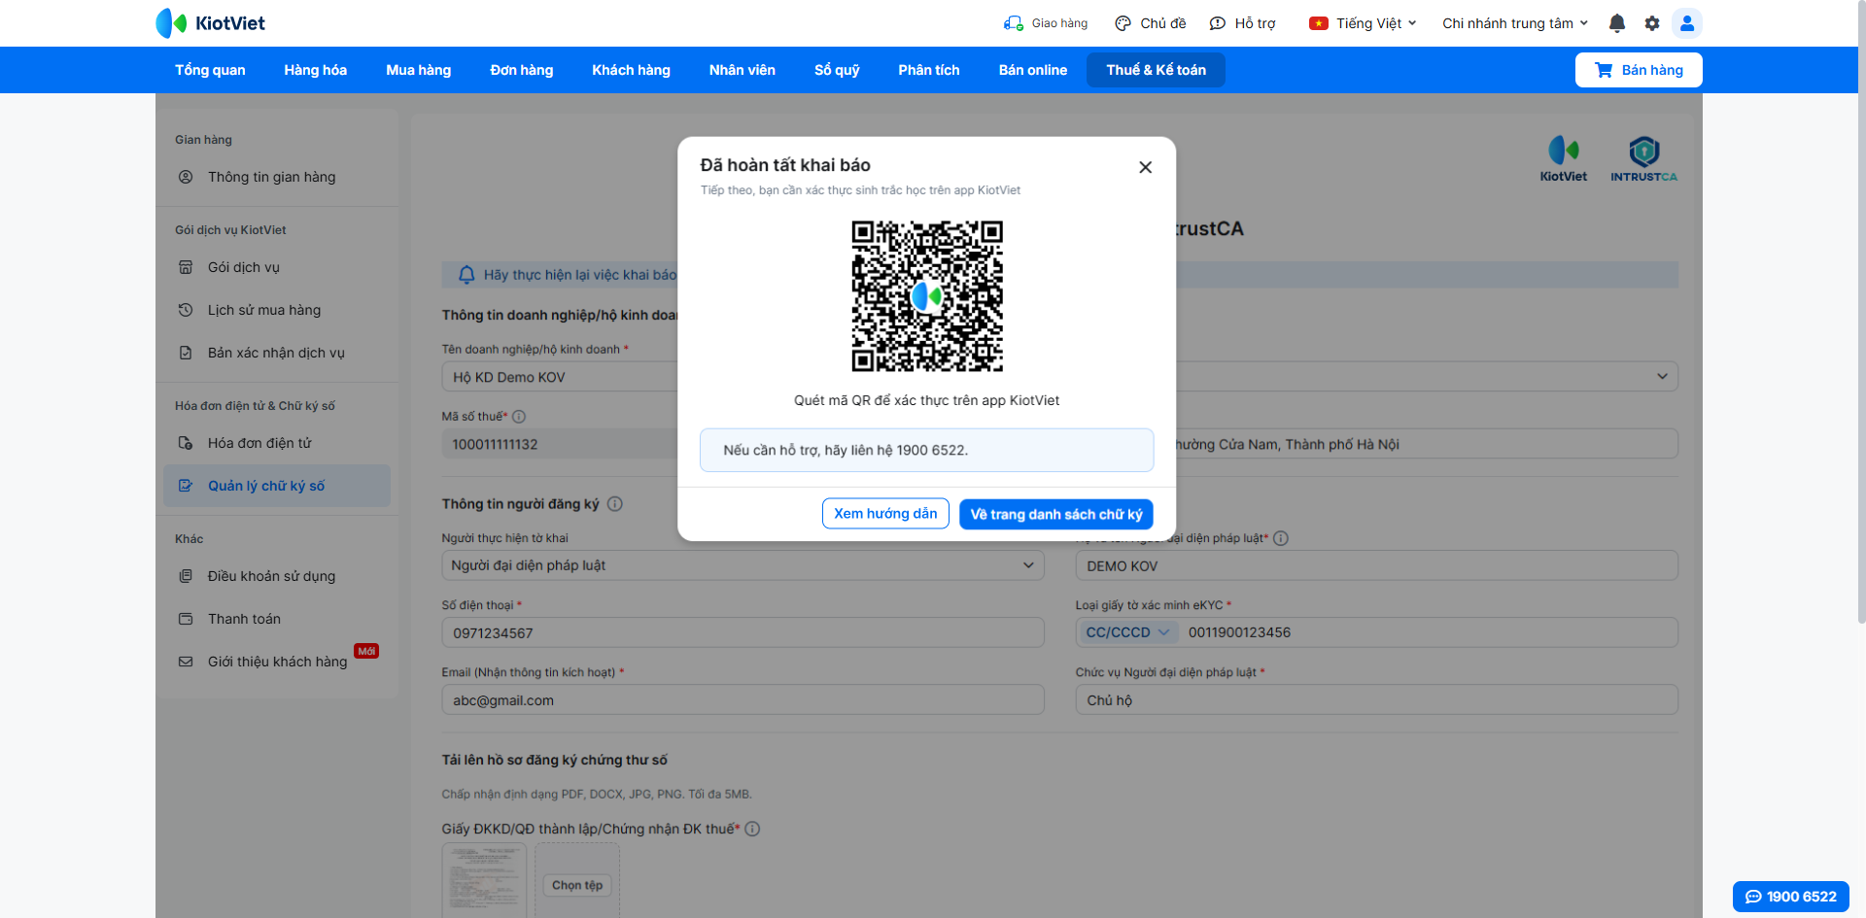Image resolution: width=1866 pixels, height=918 pixels.
Task: Open Thông tin gian hàng in sidebar
Action: [277, 177]
